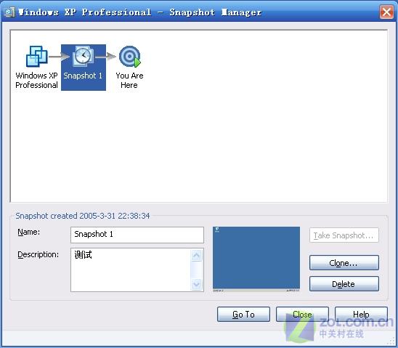Click the You Are Here label
This screenshot has height=348, width=398.
pyautogui.click(x=129, y=80)
